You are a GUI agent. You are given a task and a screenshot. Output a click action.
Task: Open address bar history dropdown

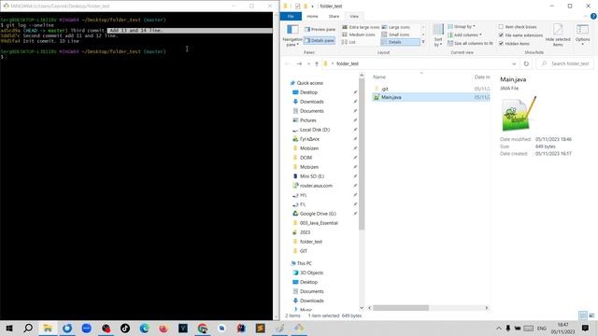(x=514, y=63)
